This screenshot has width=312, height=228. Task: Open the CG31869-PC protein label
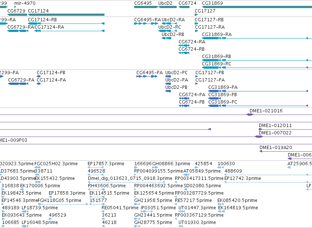[223, 102]
